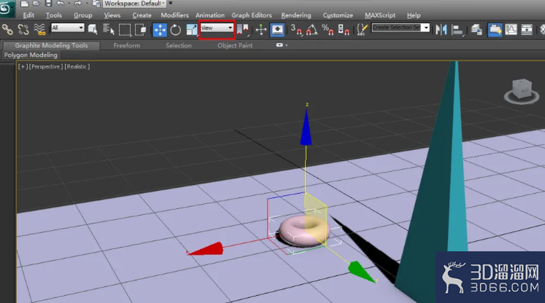Toggle the Percent Snap button
545x303 pixels.
pyautogui.click(x=328, y=30)
